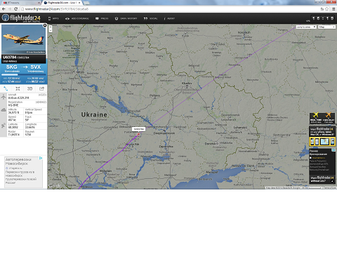The image size is (337, 261).
Task: Open the Social menu item
Action: (150, 18)
